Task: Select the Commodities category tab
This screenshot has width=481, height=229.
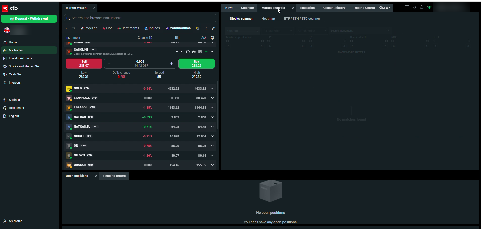Action: tap(178, 28)
